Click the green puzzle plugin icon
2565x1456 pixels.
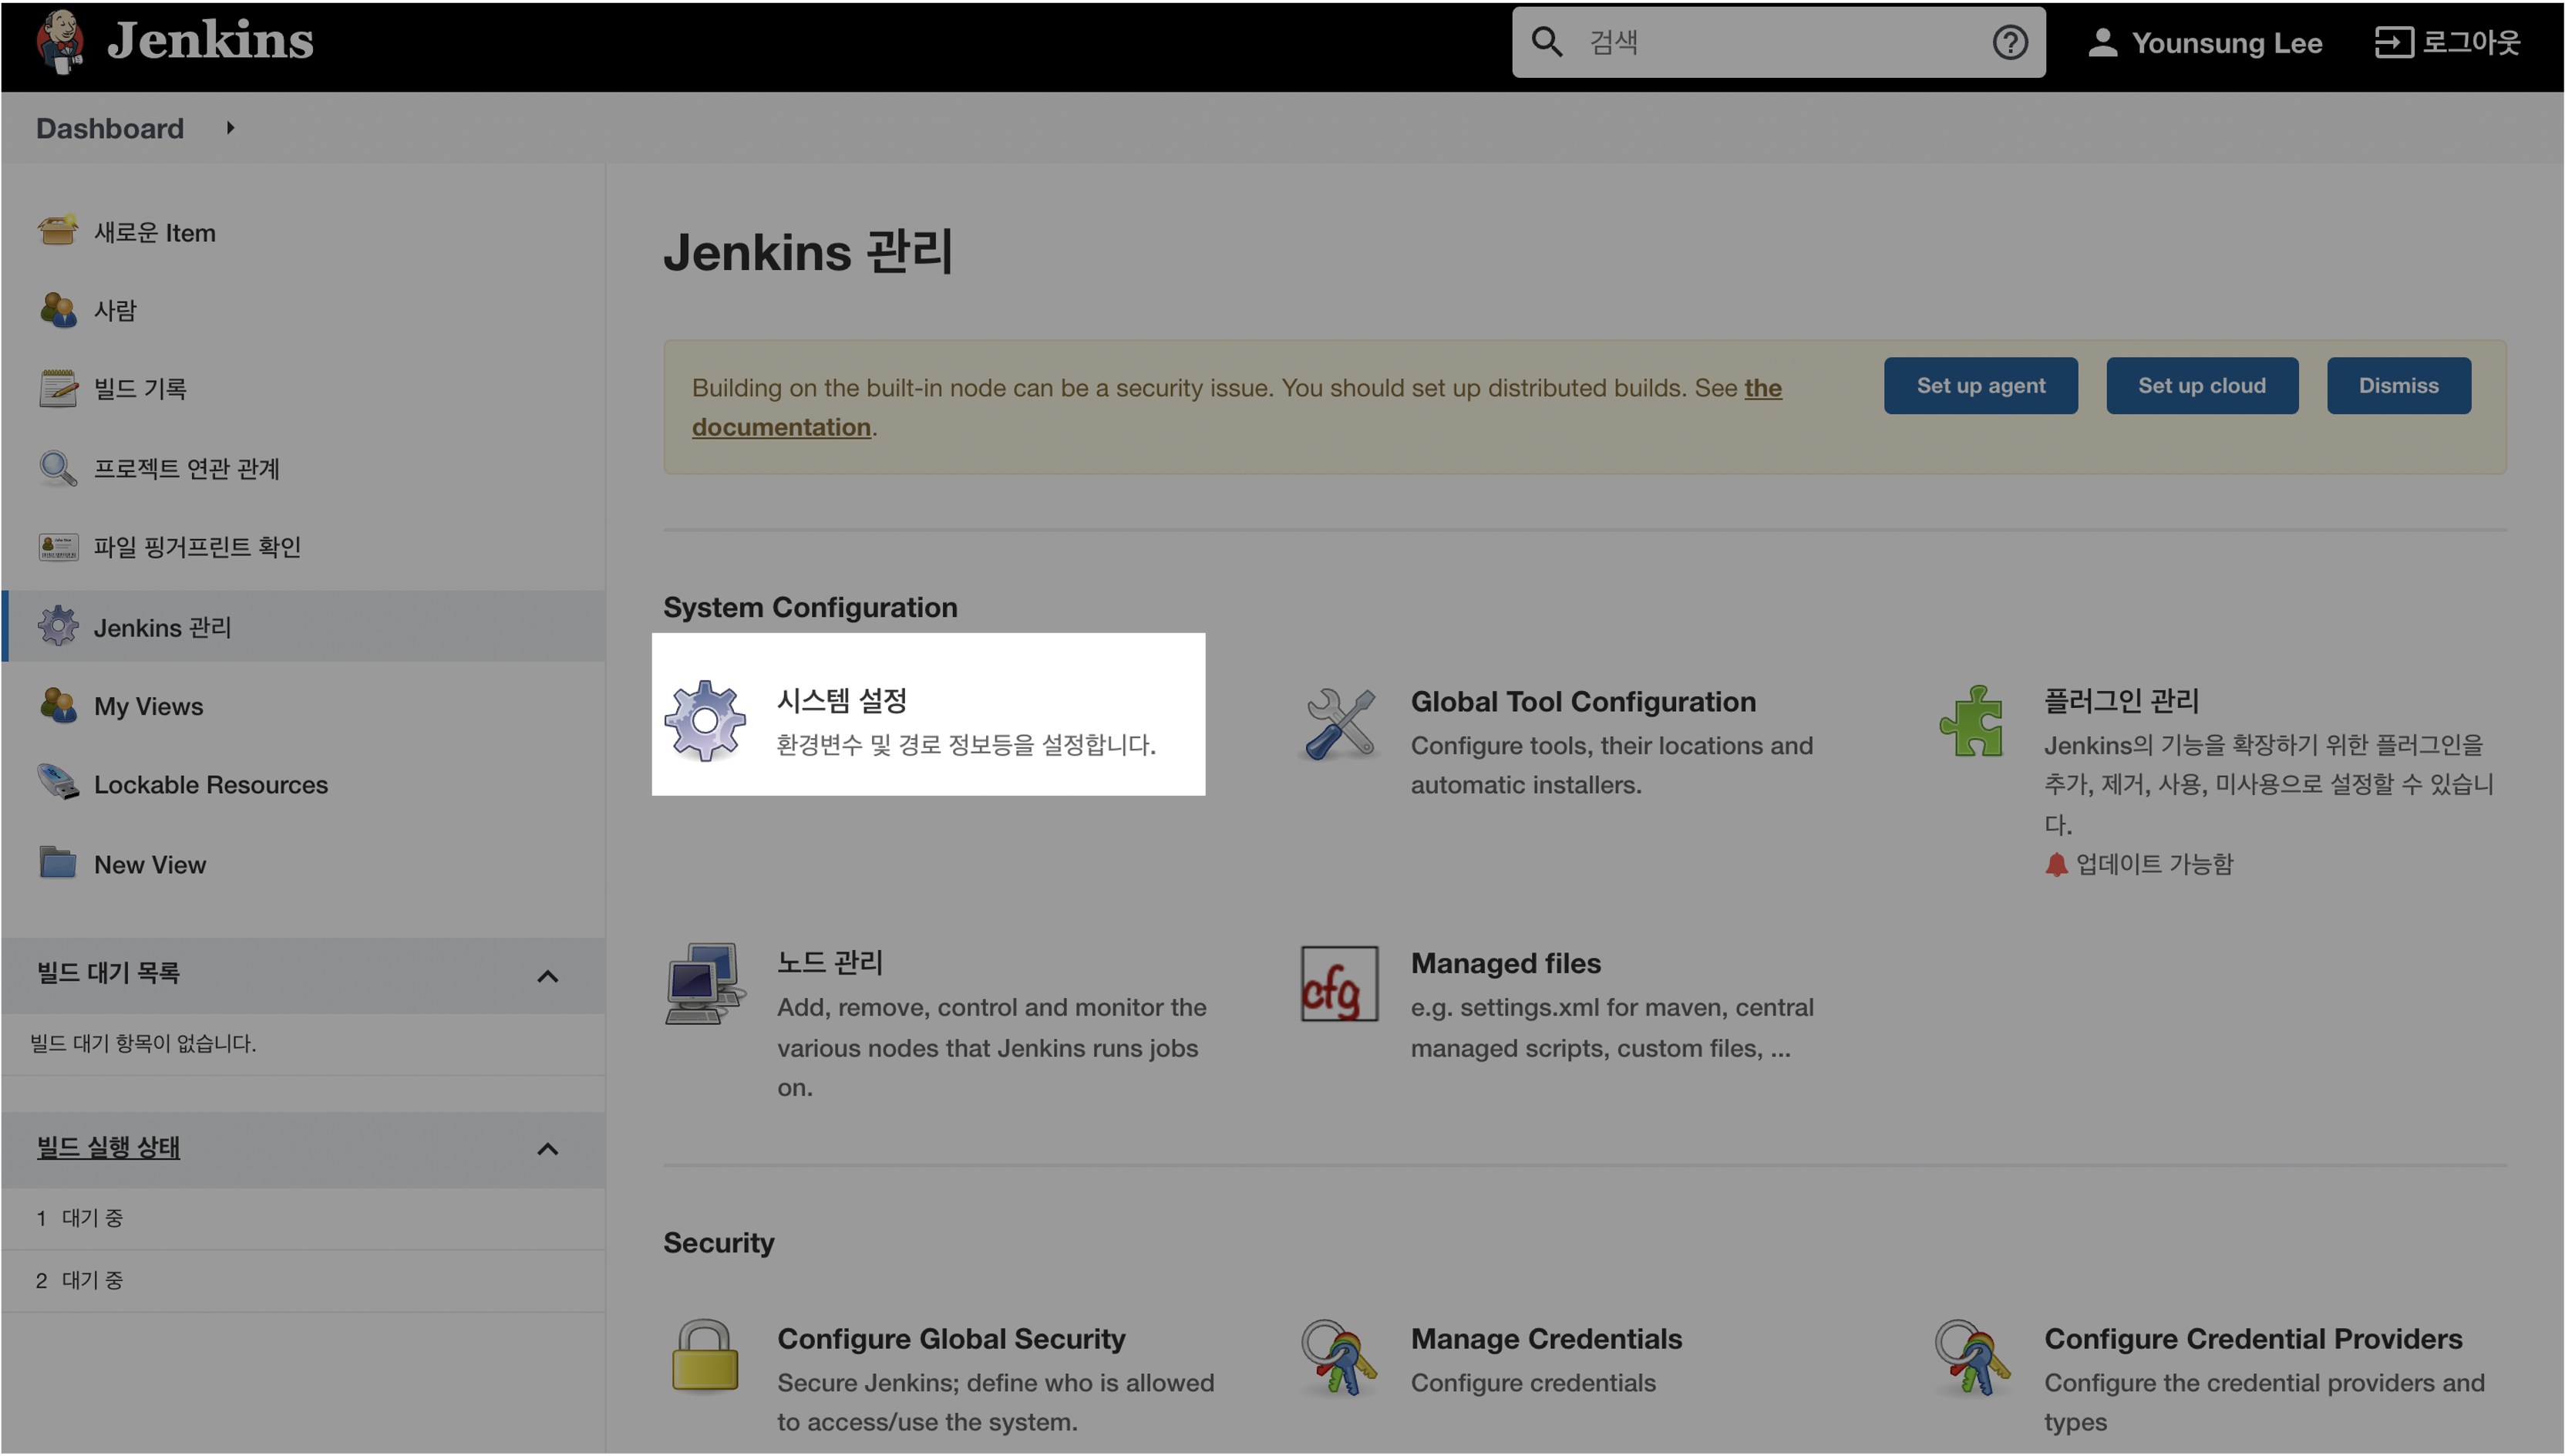[x=1971, y=721]
